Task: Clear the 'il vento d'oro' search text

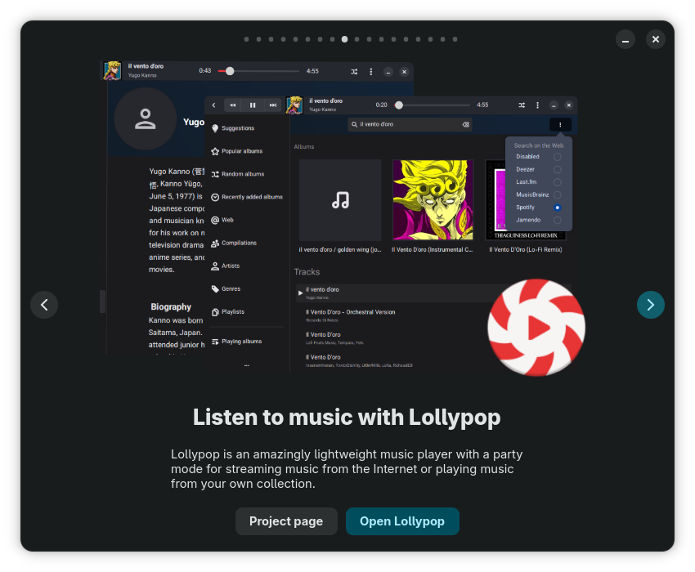Action: [x=465, y=125]
